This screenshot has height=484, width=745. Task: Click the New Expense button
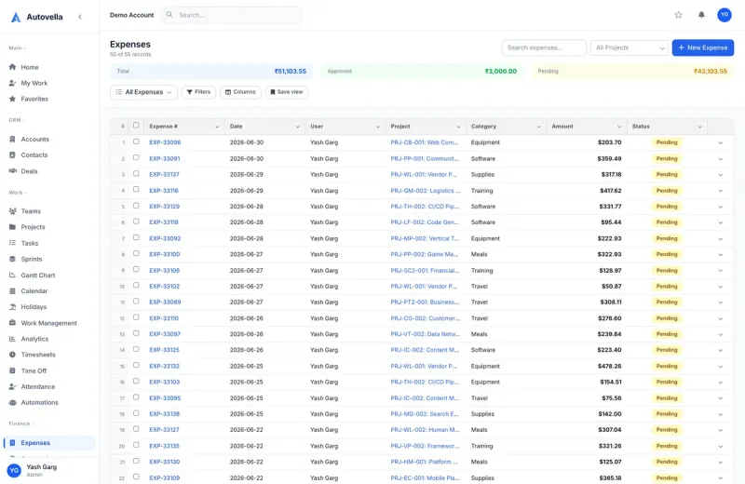point(703,47)
